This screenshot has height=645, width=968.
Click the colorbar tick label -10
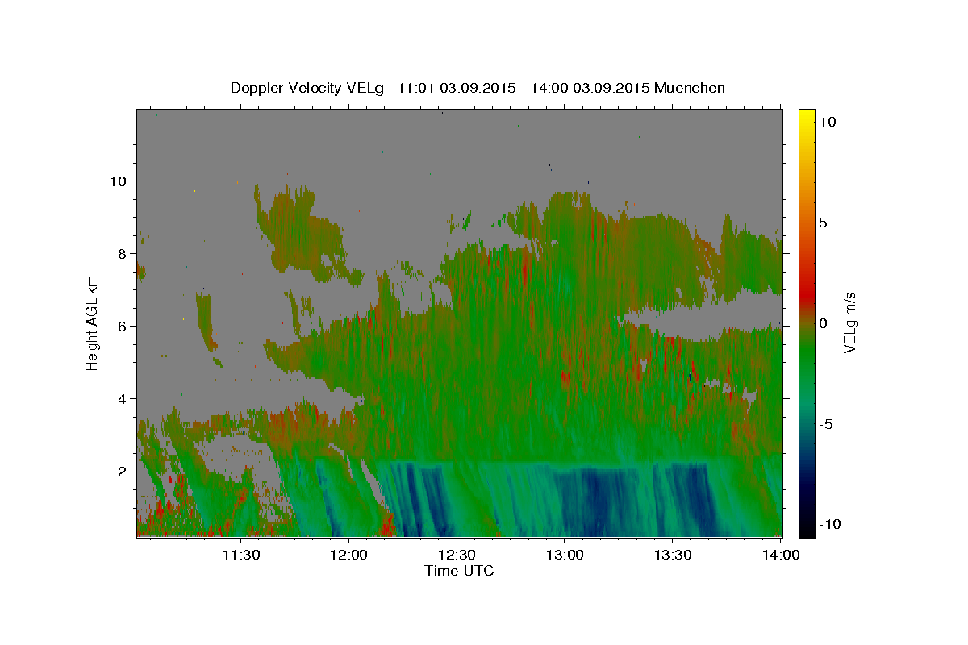pyautogui.click(x=831, y=524)
